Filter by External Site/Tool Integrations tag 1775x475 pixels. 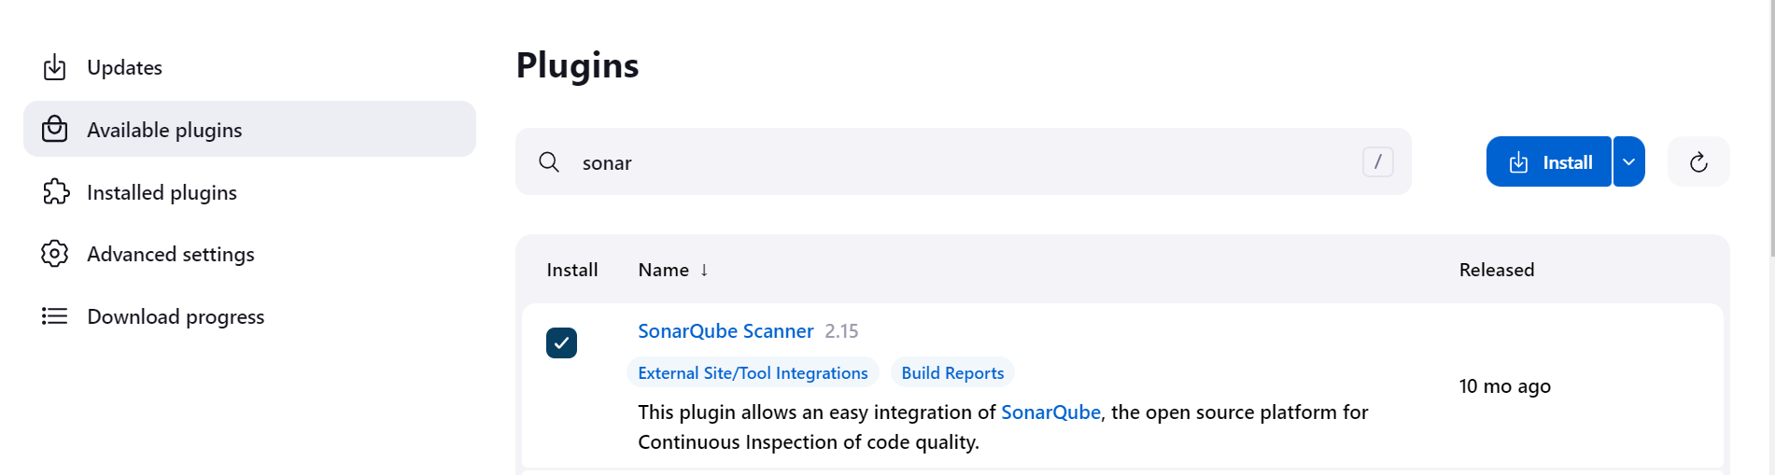click(x=753, y=372)
